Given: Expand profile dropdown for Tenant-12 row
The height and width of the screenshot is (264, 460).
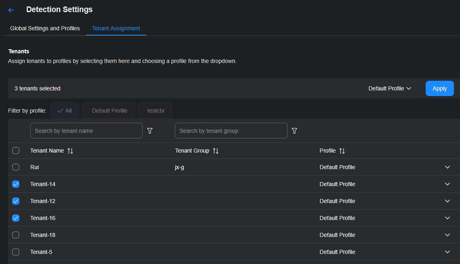Looking at the screenshot, I should pos(447,201).
